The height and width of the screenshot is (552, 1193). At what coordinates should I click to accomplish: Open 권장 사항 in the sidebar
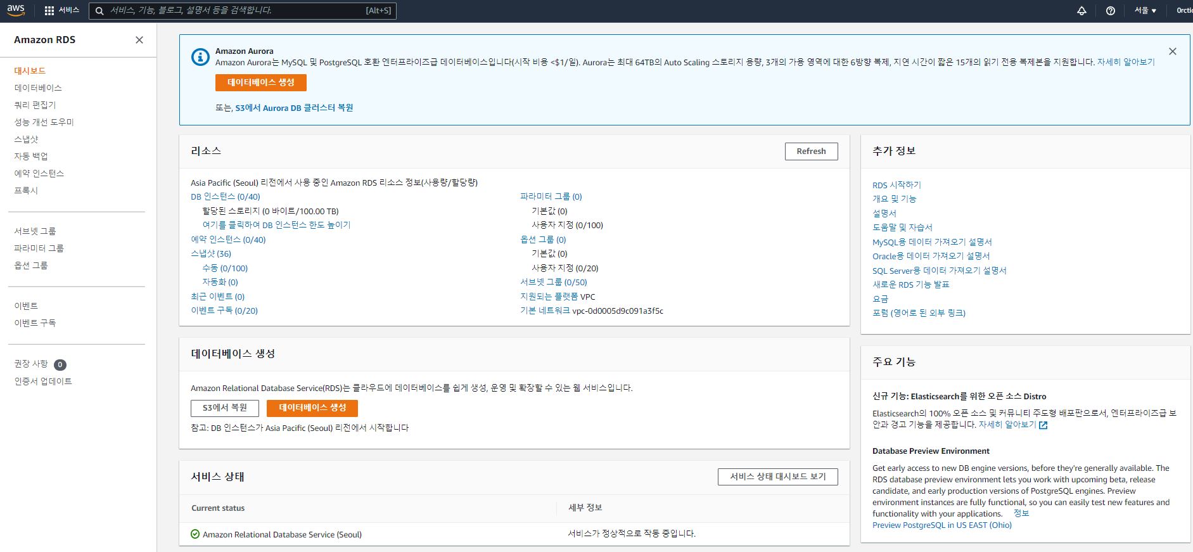[31, 364]
